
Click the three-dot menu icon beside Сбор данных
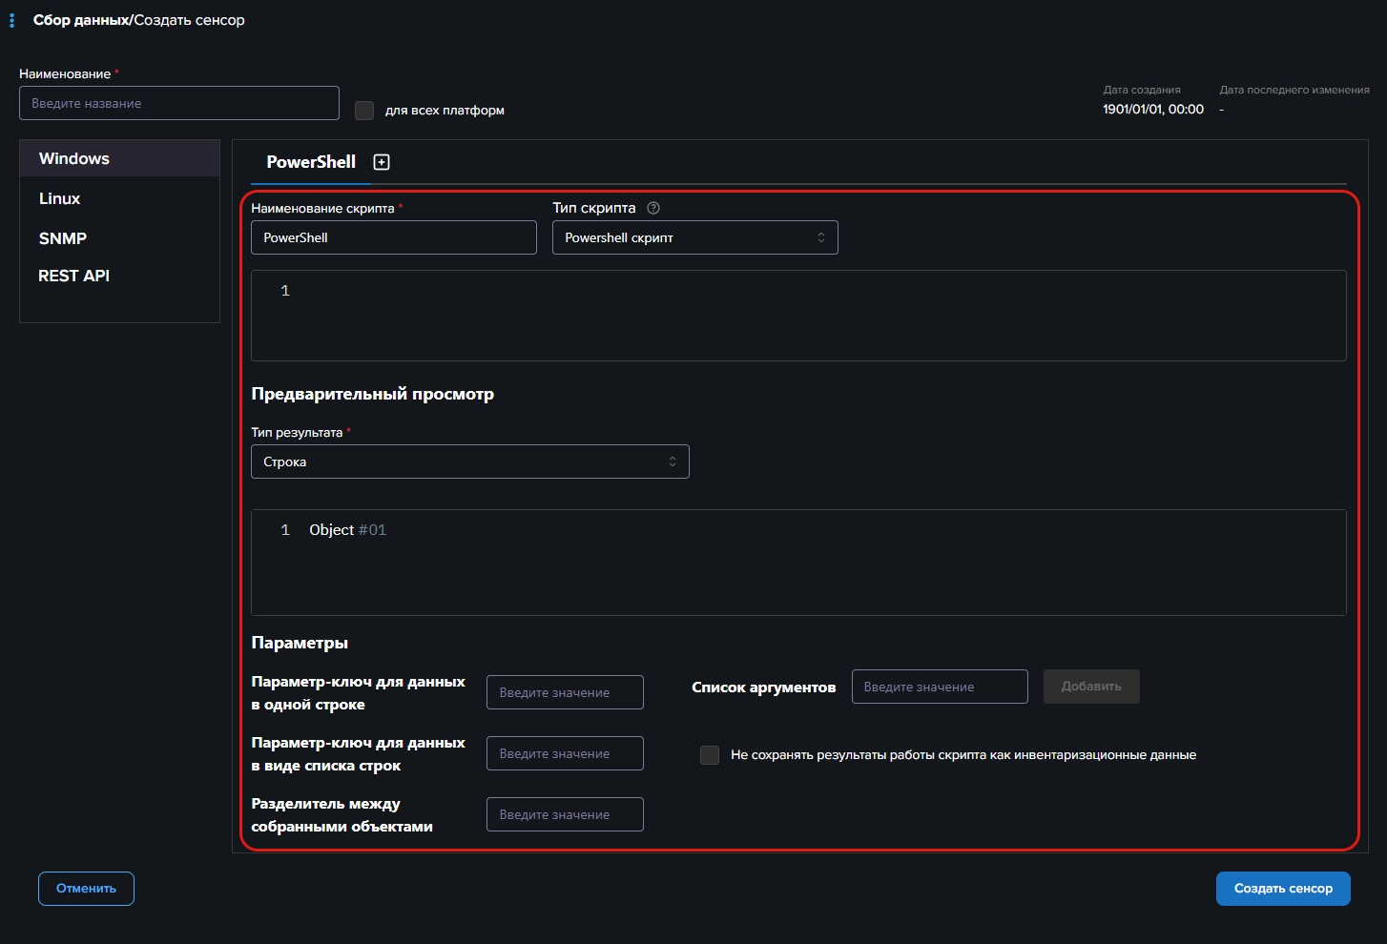(11, 20)
